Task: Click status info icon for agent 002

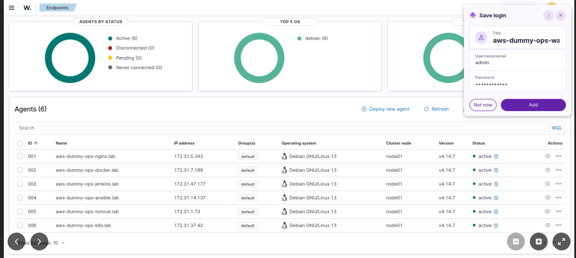Action: [x=496, y=170]
